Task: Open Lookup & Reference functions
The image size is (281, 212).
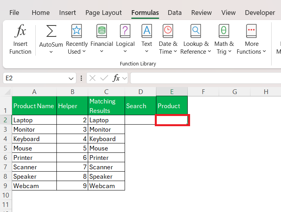Action: click(196, 39)
